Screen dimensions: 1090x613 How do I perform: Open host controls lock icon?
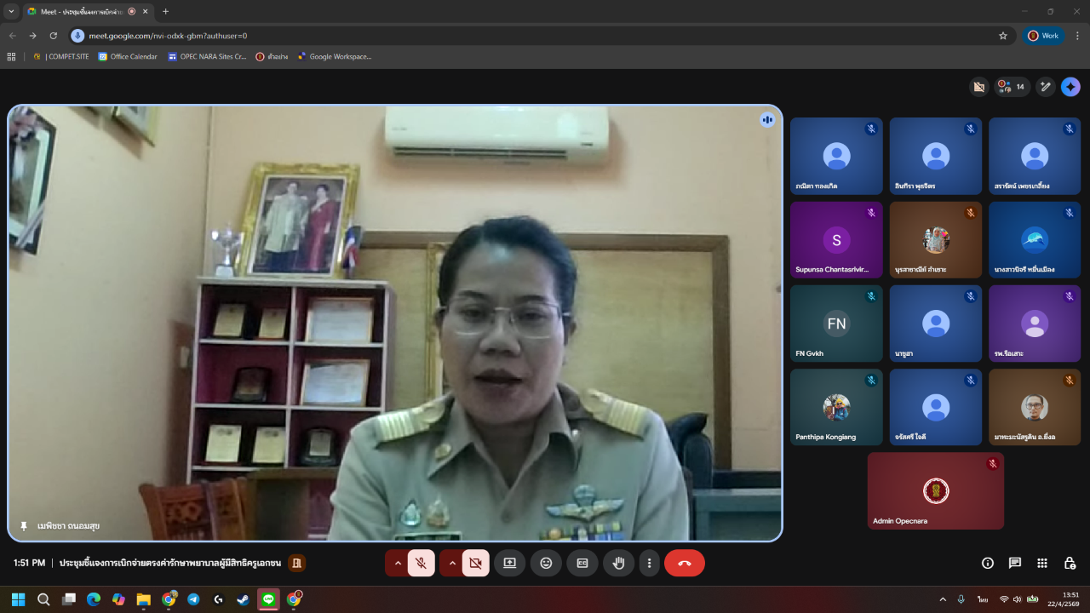pos(1070,563)
